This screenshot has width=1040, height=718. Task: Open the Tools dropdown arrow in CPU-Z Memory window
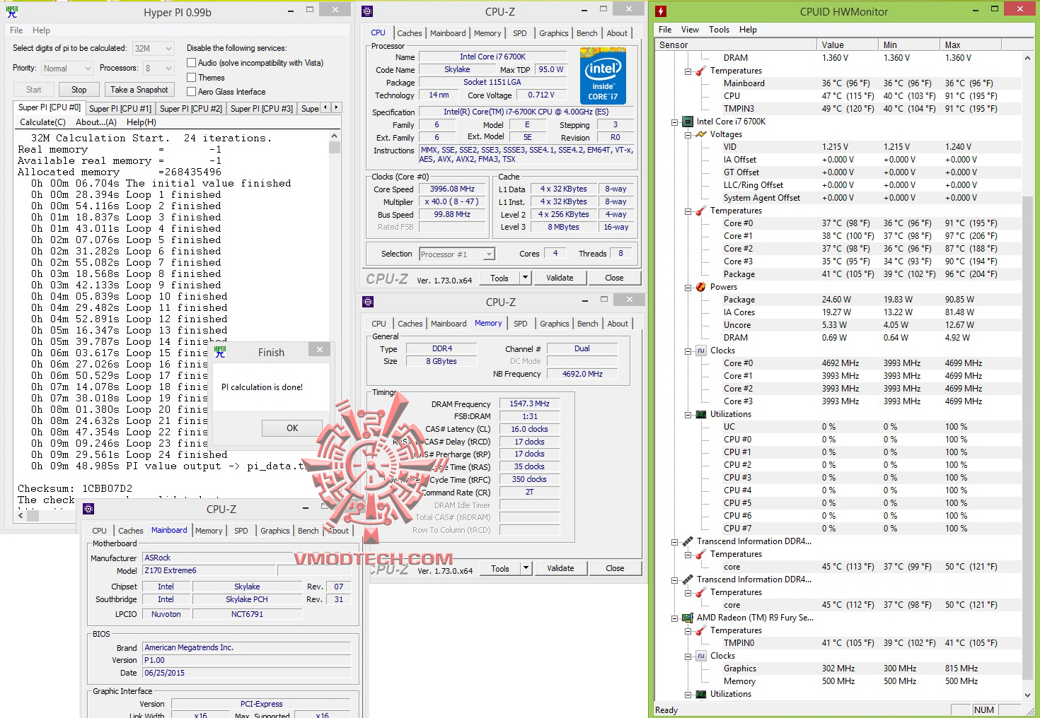525,568
